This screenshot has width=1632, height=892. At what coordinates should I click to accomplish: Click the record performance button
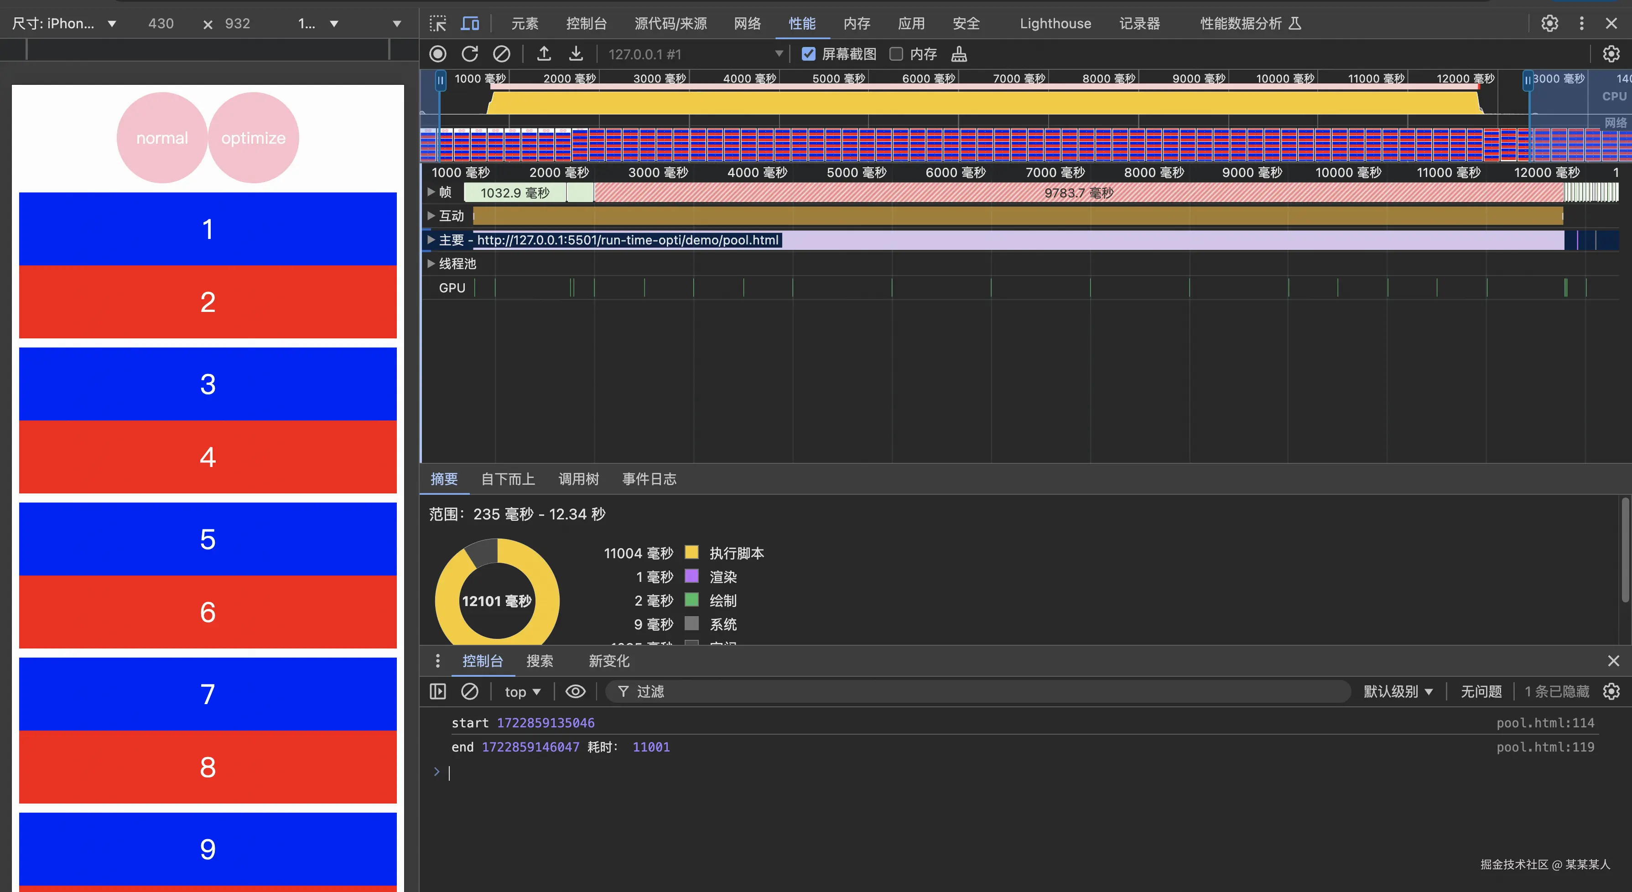[438, 54]
